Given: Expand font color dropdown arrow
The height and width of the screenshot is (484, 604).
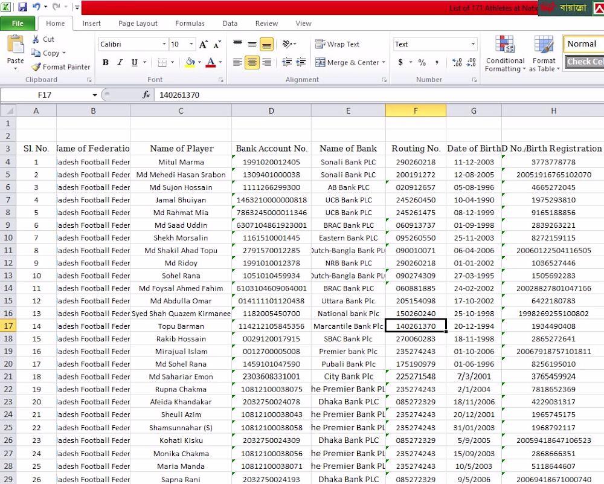Looking at the screenshot, I should [x=220, y=62].
